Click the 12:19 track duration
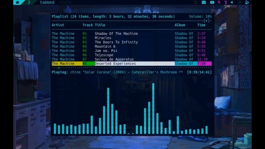265x149 pixels. 202,59
